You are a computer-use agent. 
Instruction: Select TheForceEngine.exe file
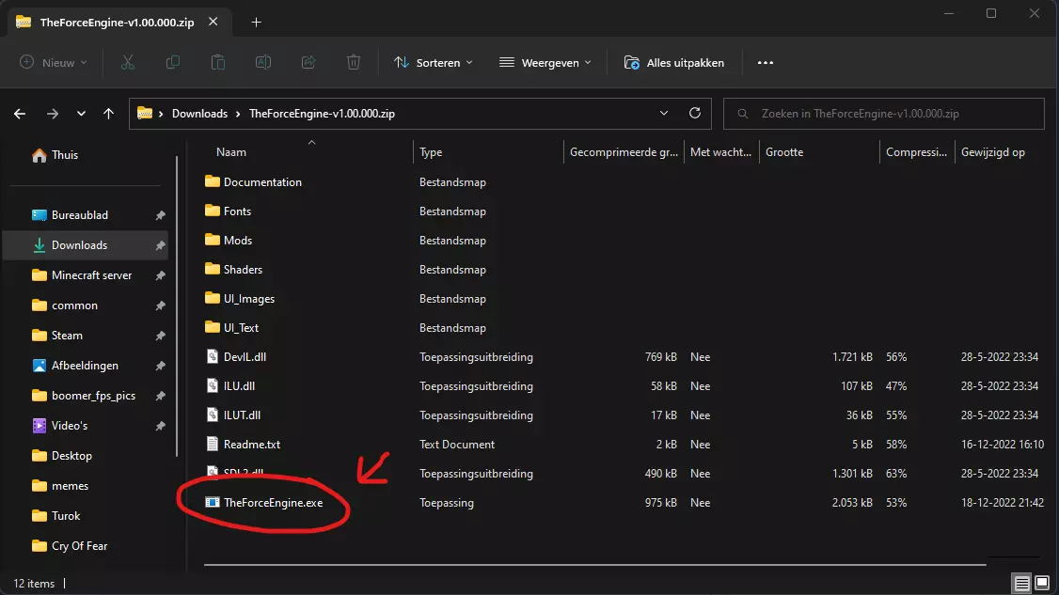click(273, 503)
